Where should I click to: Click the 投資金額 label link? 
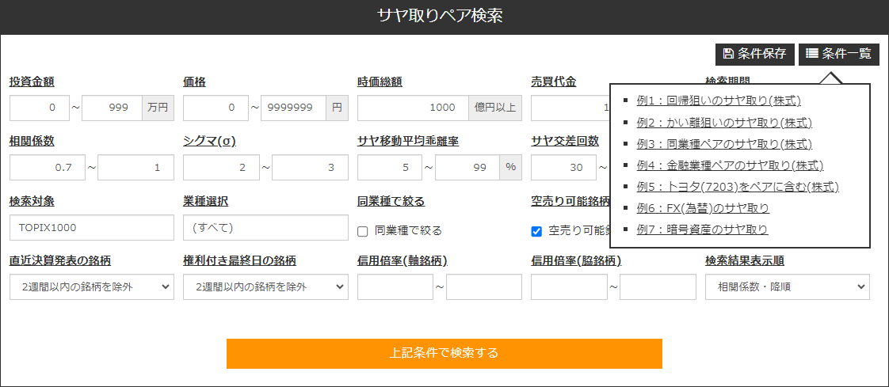32,82
